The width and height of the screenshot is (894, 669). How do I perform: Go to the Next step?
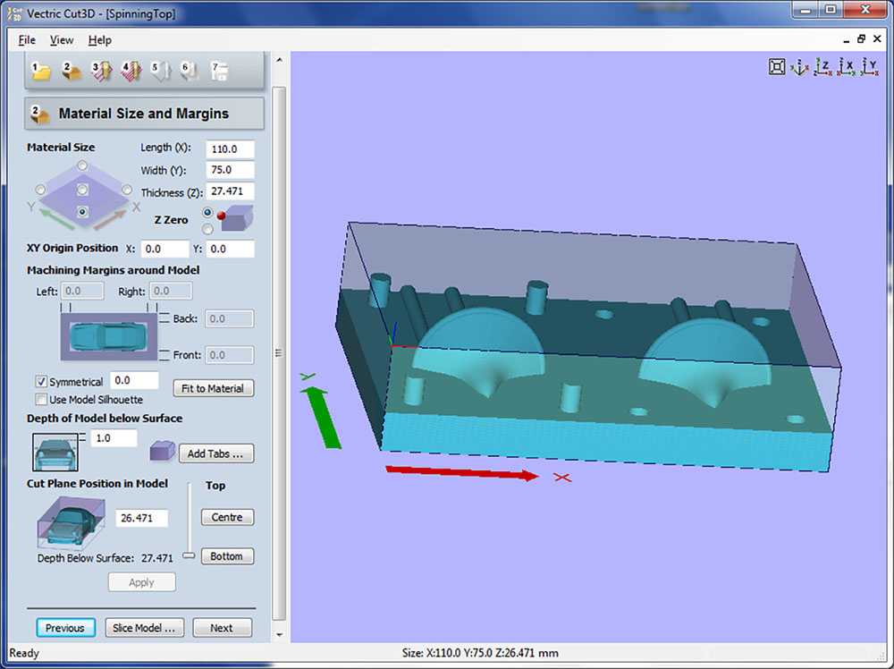click(222, 628)
